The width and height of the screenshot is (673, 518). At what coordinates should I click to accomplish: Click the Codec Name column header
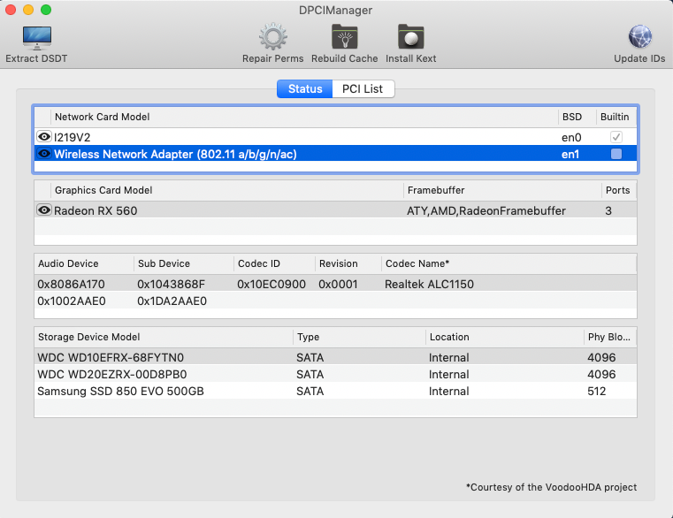417,263
